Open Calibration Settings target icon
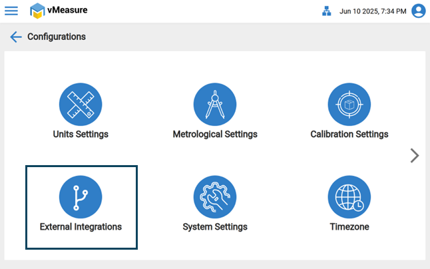Viewport: 430px width, 269px height. (x=349, y=105)
